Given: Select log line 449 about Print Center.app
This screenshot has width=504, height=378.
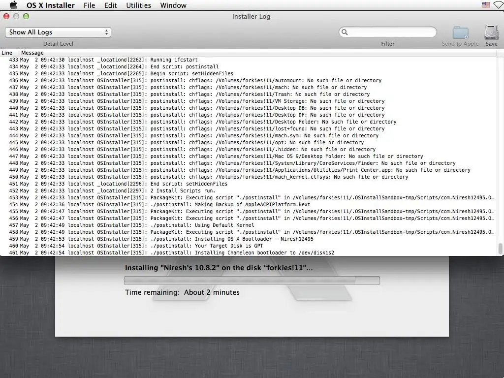Looking at the screenshot, I should point(248,170).
